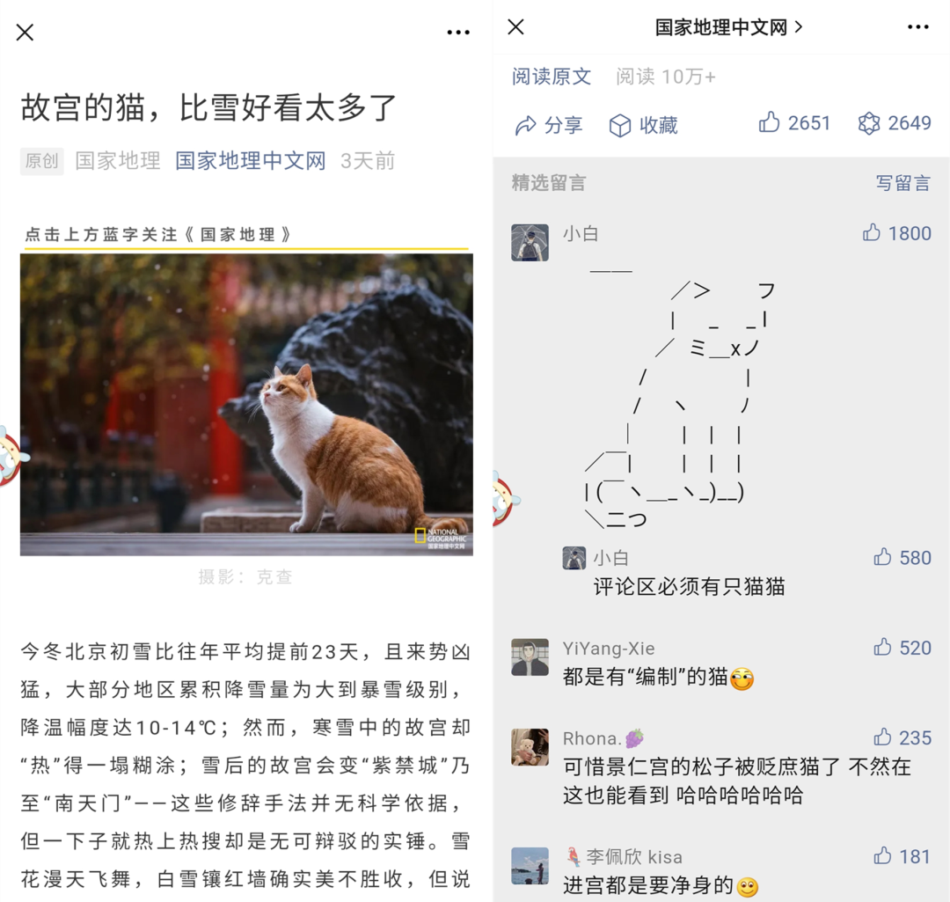Expand 国家地理中文网 header chevron

(x=799, y=26)
